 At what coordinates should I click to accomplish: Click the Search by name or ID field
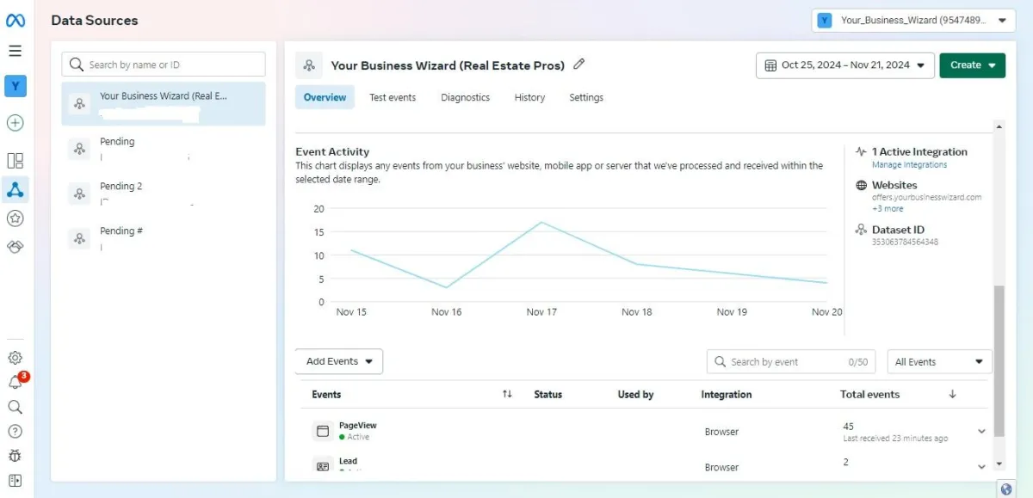[164, 65]
